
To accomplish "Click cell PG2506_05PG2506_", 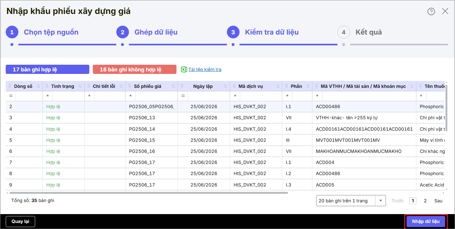I will coord(152,107).
